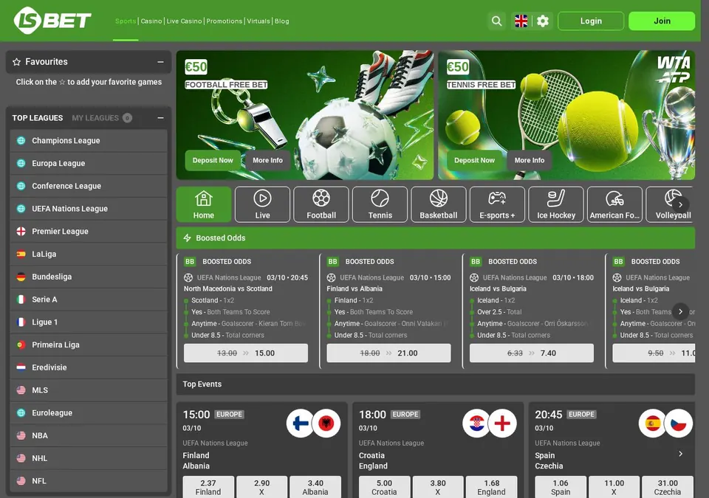Click the Boosted Odds lightning icon
The width and height of the screenshot is (709, 498).
tap(187, 238)
